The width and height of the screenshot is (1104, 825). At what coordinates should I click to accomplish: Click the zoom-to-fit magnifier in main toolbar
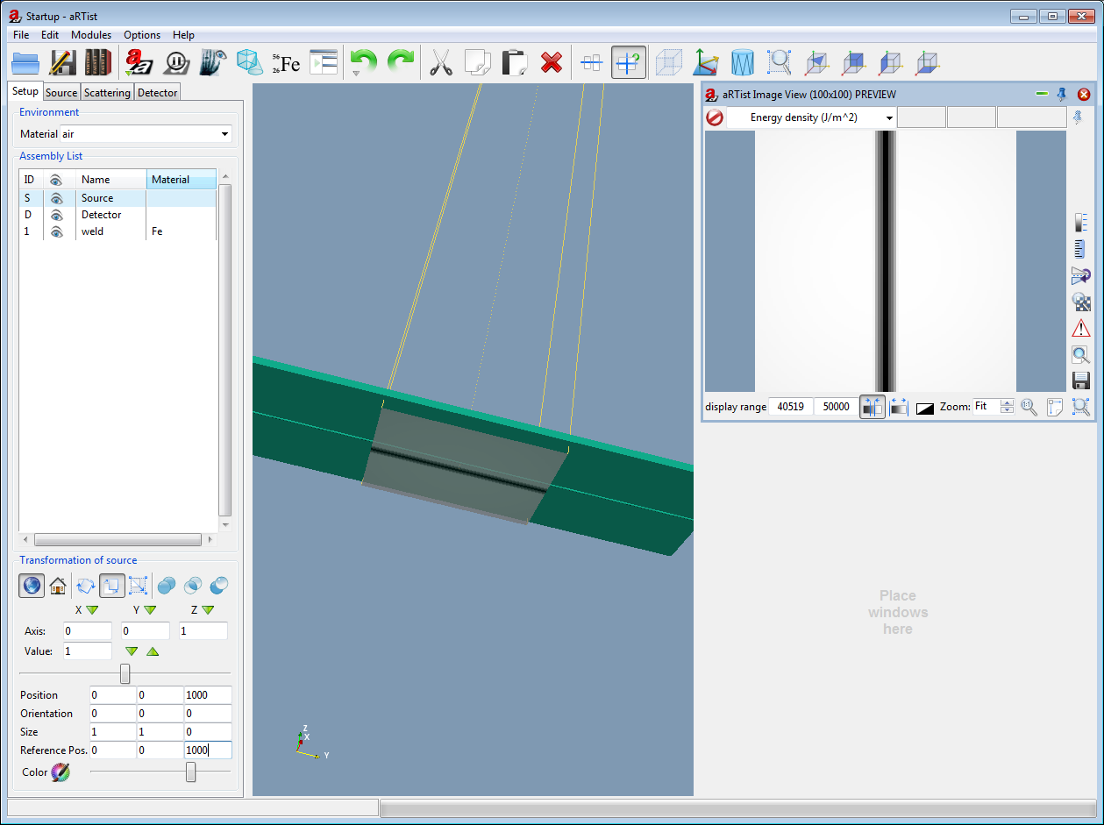click(780, 62)
